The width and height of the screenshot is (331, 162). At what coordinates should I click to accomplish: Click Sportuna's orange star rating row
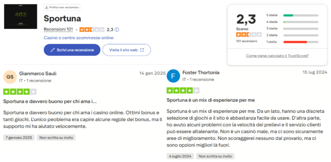pyautogui.click(x=92, y=29)
